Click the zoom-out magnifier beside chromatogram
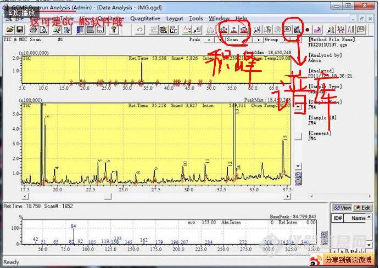 298,182
